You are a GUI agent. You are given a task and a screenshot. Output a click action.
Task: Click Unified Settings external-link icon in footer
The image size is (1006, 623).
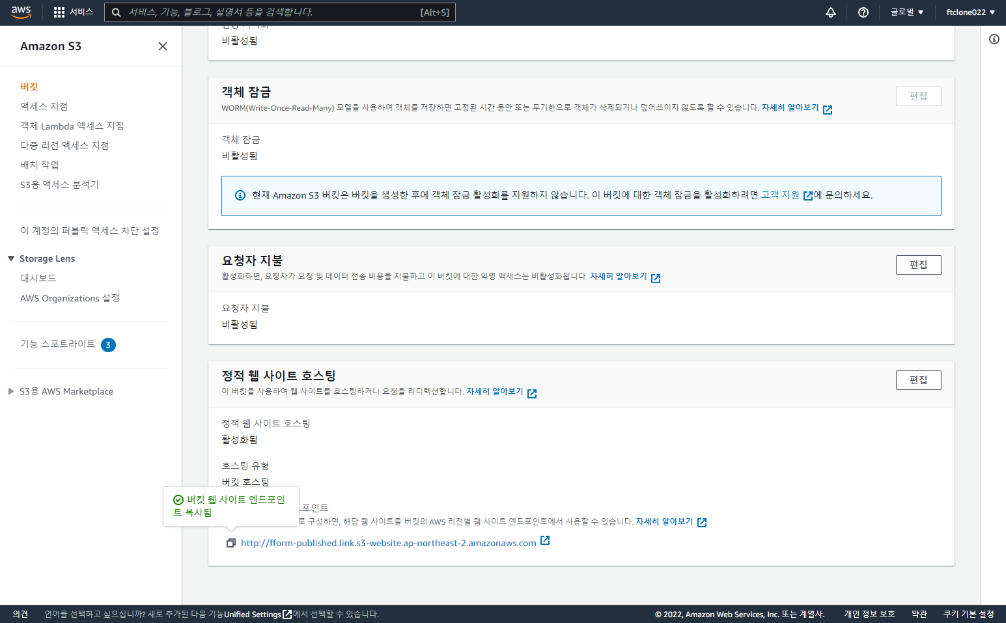pos(287,615)
